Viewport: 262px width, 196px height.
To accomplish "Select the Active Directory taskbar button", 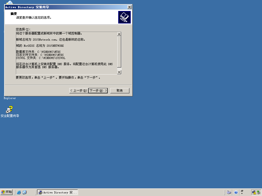I will point(58,192).
